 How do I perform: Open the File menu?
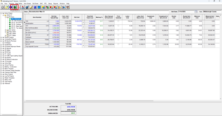(x=2, y=4)
